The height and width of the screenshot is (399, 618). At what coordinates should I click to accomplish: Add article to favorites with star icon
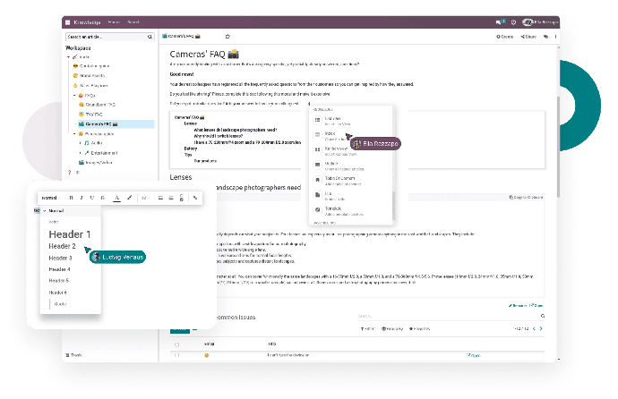[x=227, y=36]
